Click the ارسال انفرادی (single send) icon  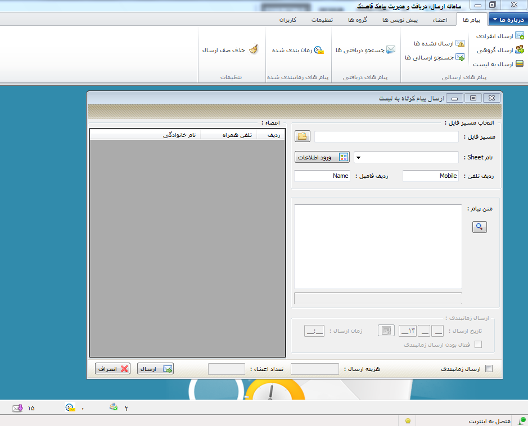(x=519, y=36)
